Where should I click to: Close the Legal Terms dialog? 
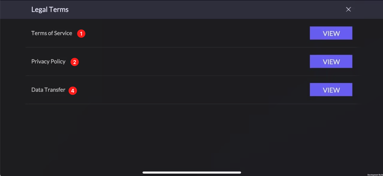coord(348,9)
